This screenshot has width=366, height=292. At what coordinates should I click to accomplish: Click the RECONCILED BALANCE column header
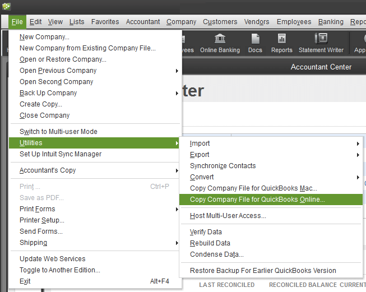303,285
